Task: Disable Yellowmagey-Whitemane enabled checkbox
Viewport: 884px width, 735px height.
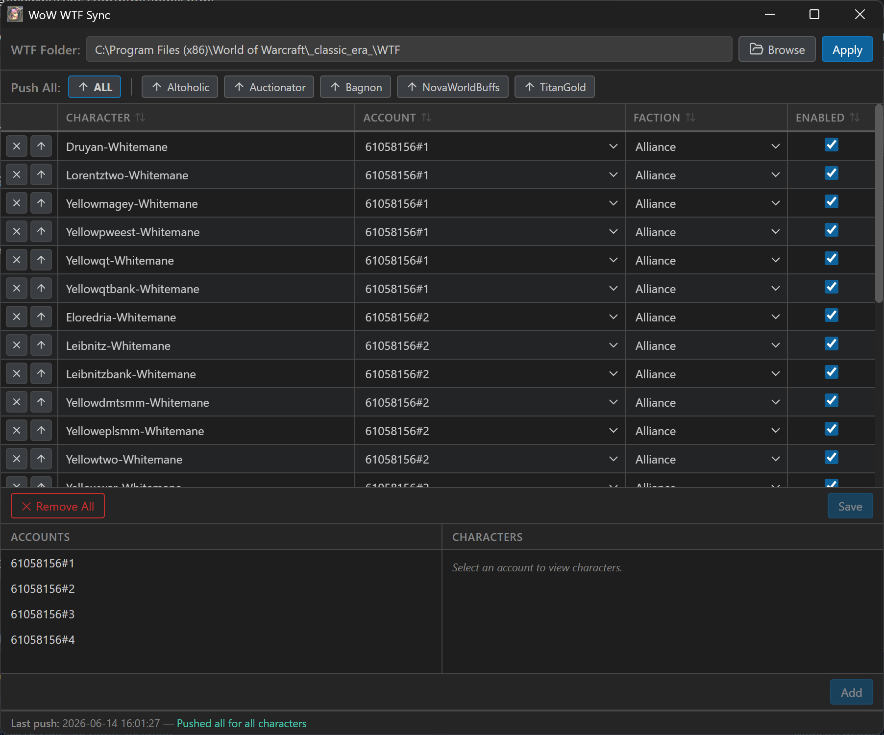Action: pyautogui.click(x=832, y=201)
